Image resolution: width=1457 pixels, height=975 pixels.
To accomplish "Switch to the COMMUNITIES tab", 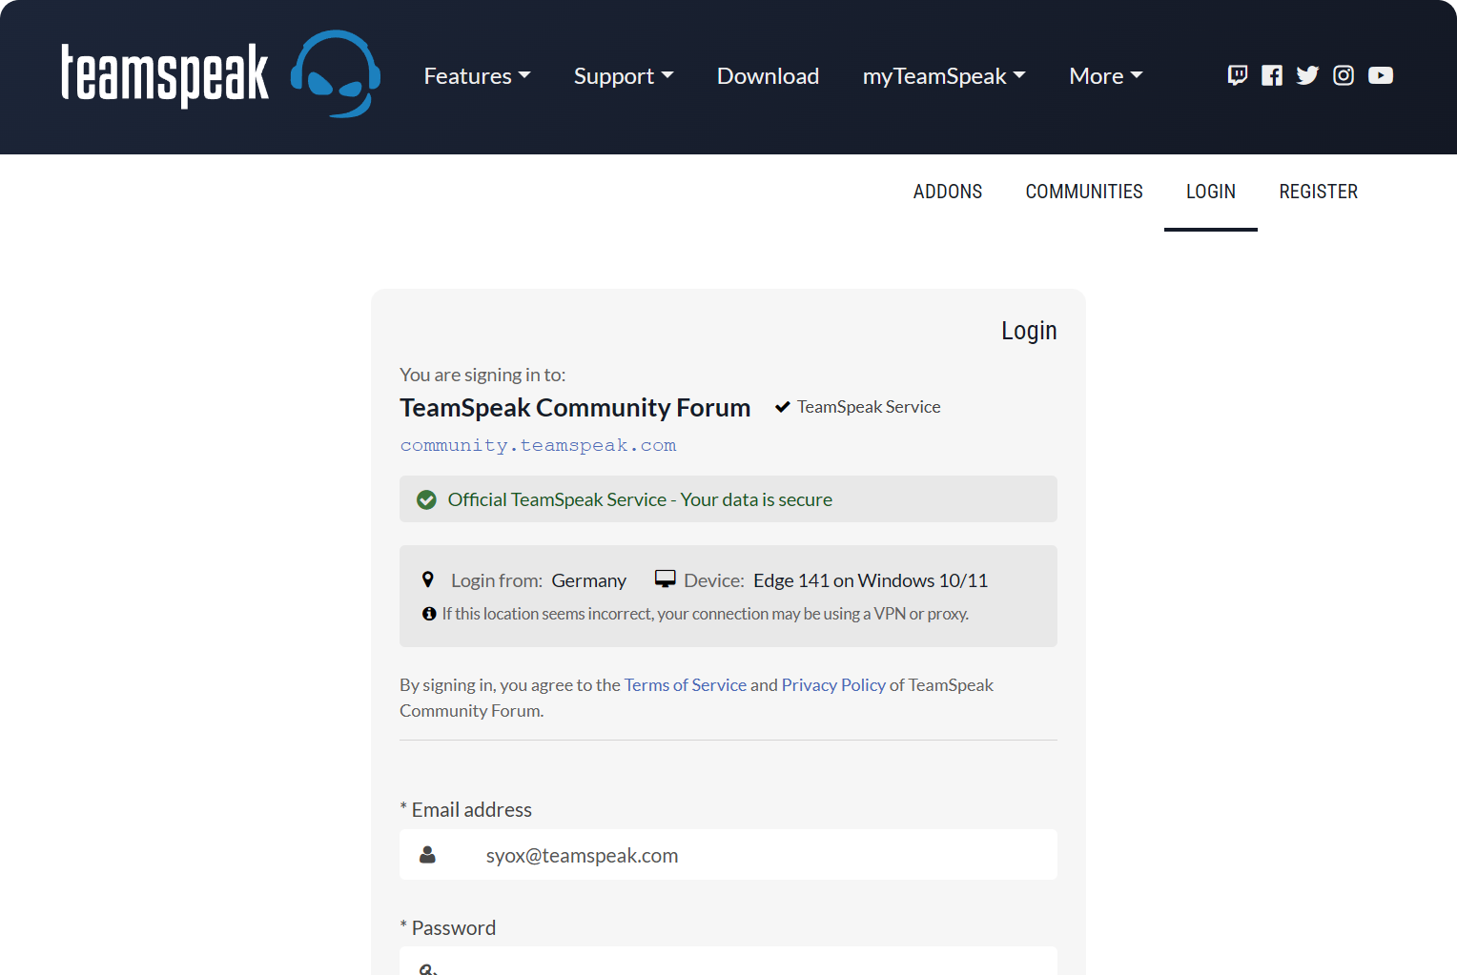I will click(1084, 192).
